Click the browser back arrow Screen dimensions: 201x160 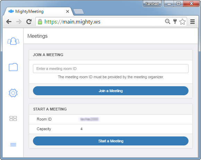[9, 22]
